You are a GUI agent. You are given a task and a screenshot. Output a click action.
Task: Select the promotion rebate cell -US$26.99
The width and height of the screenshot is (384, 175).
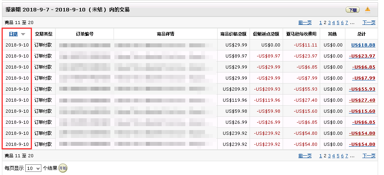pyautogui.click(x=266, y=122)
